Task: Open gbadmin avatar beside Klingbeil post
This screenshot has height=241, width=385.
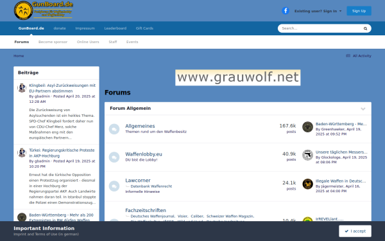Action: pos(22,88)
